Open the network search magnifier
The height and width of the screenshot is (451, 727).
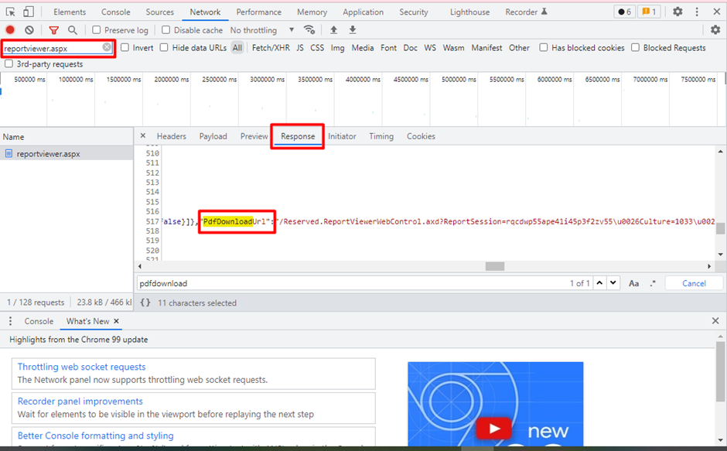point(73,30)
